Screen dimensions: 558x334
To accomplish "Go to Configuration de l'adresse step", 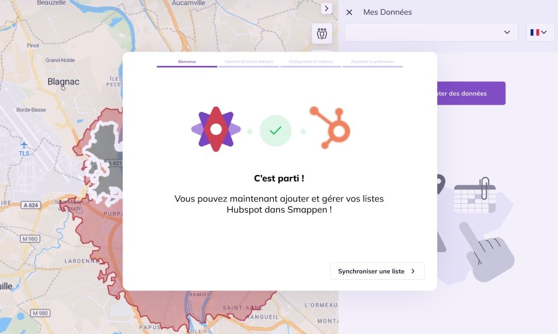I will pyautogui.click(x=310, y=61).
